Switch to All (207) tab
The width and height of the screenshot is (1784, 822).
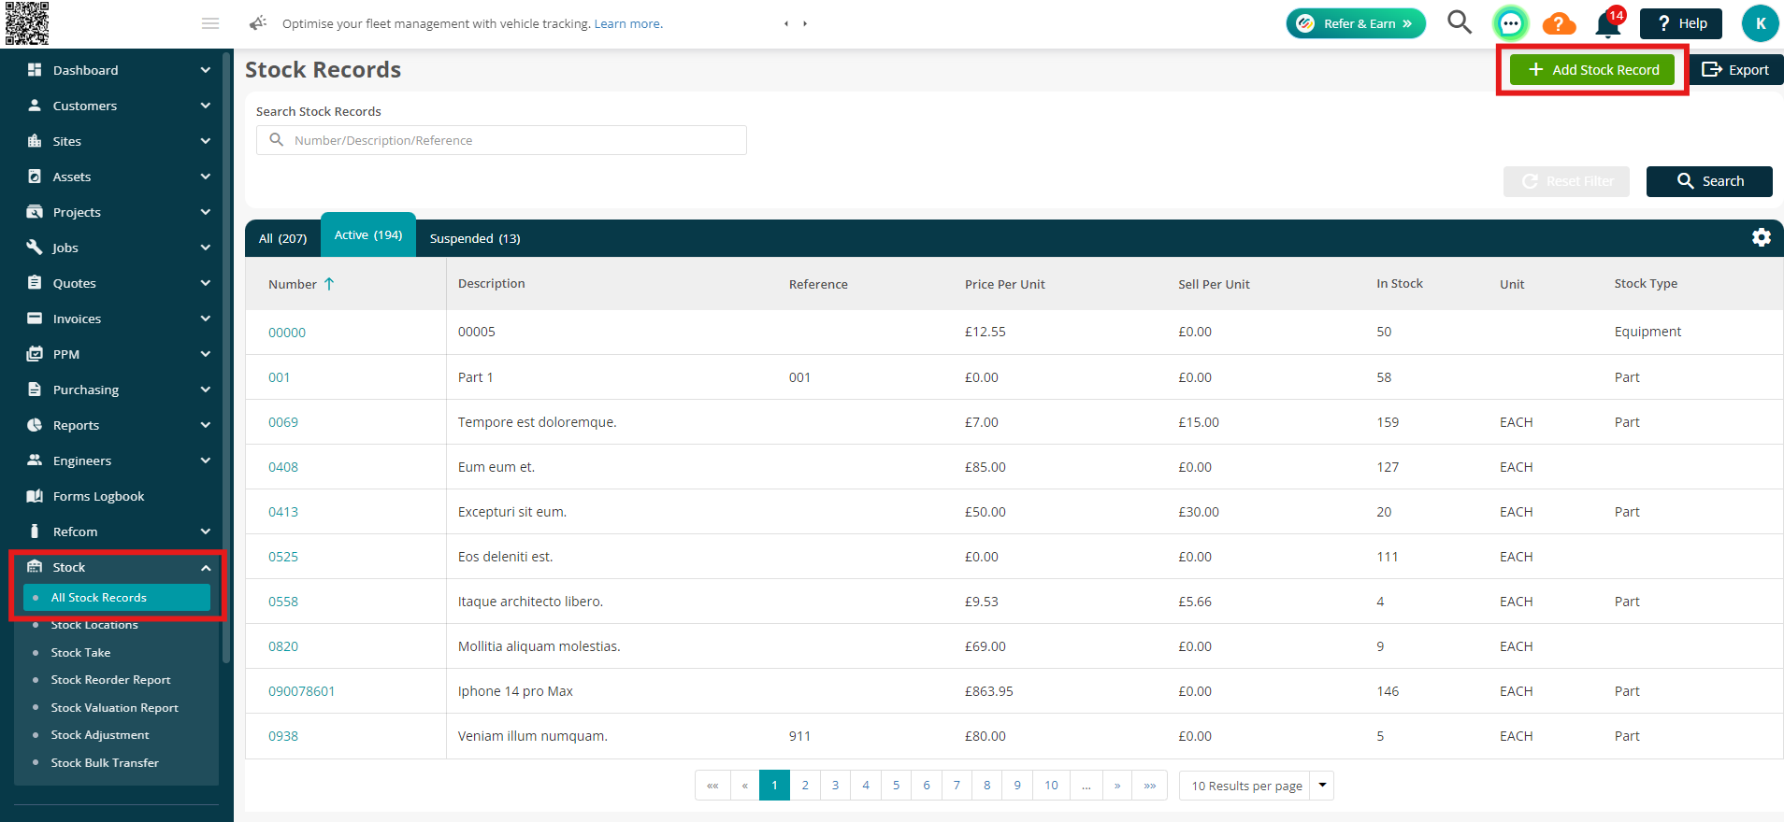point(282,238)
